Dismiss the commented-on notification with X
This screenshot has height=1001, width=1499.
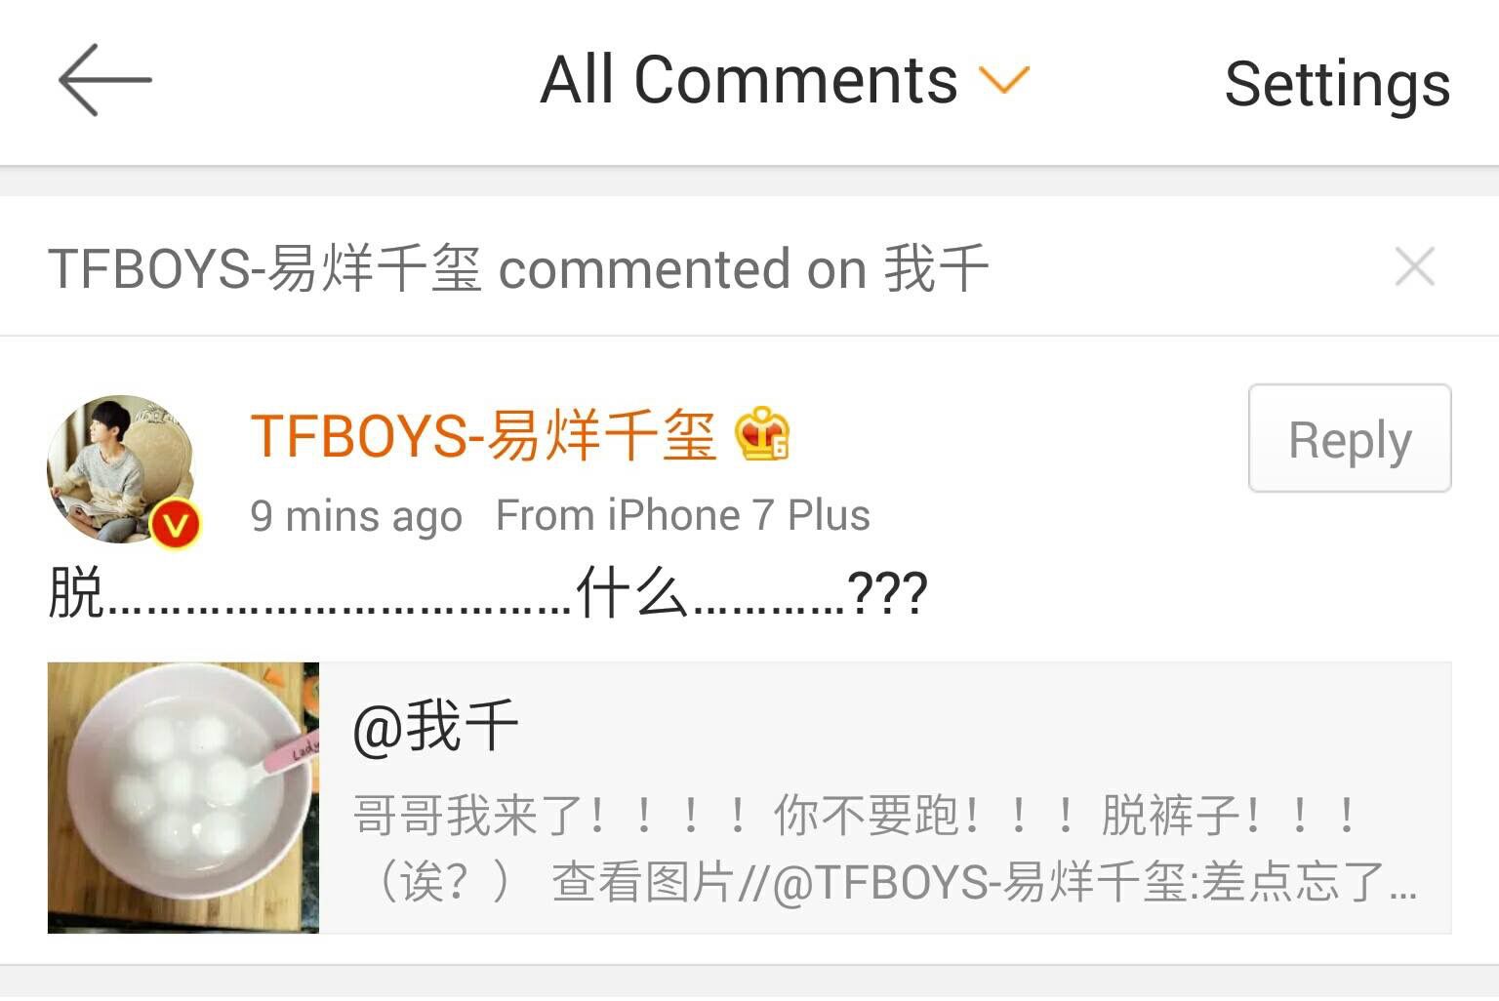pyautogui.click(x=1414, y=266)
